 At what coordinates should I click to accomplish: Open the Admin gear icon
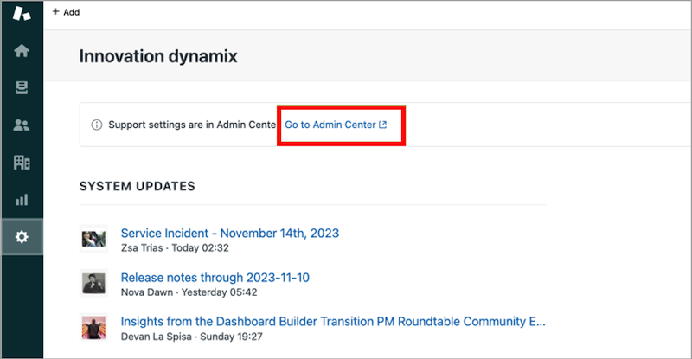pos(22,237)
